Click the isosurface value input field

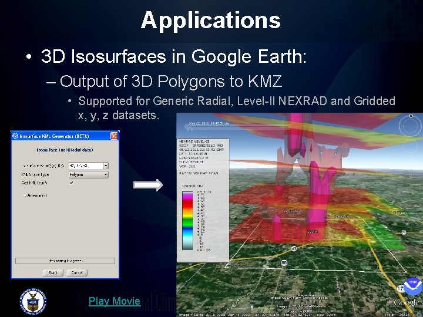coord(86,166)
